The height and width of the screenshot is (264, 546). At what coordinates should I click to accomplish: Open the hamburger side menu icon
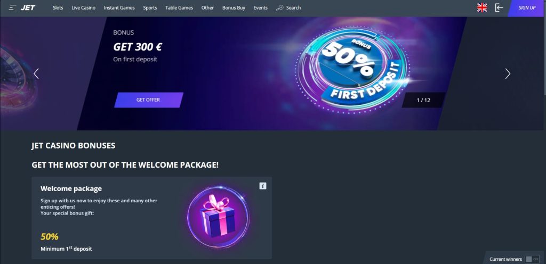point(13,7)
